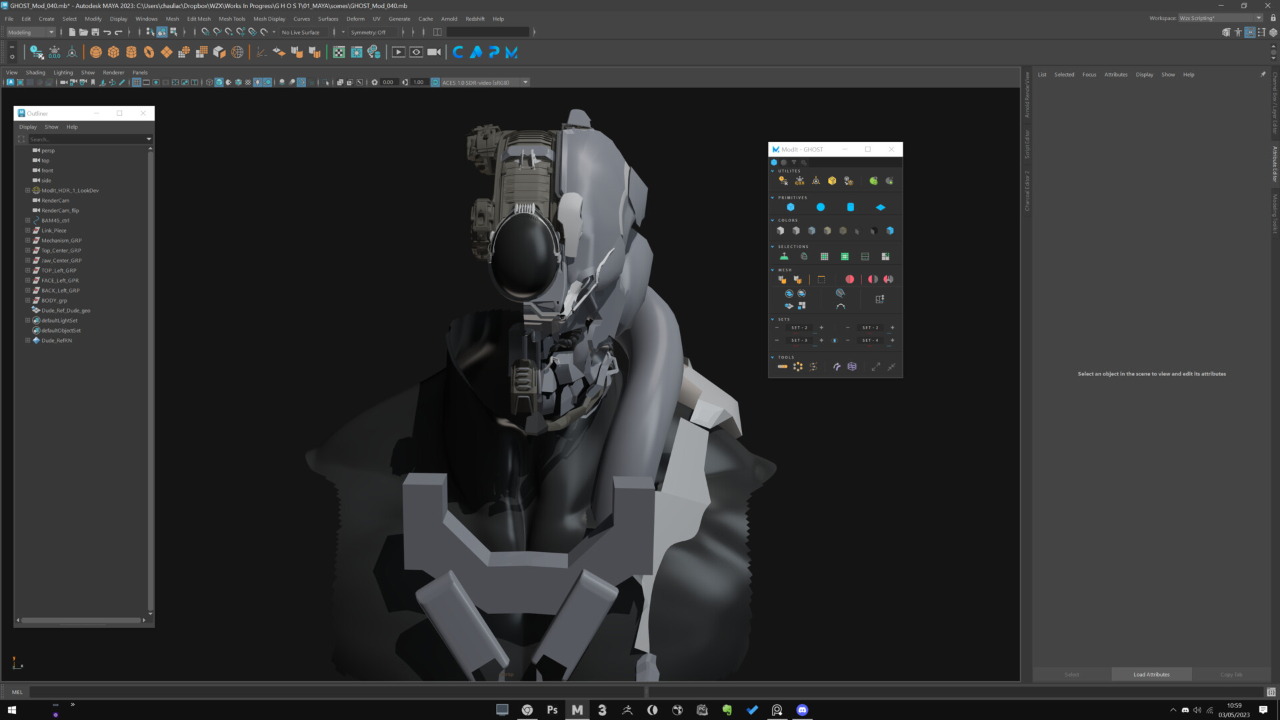Select the mirror mesh tool in ModIt
Viewport: 1280px width, 720px height.
tap(874, 279)
